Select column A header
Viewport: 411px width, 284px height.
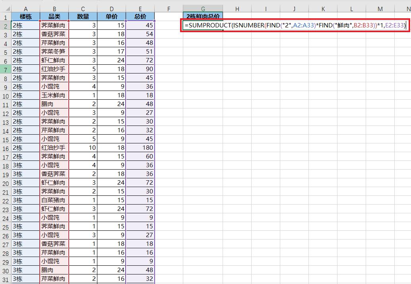pyautogui.click(x=26, y=9)
